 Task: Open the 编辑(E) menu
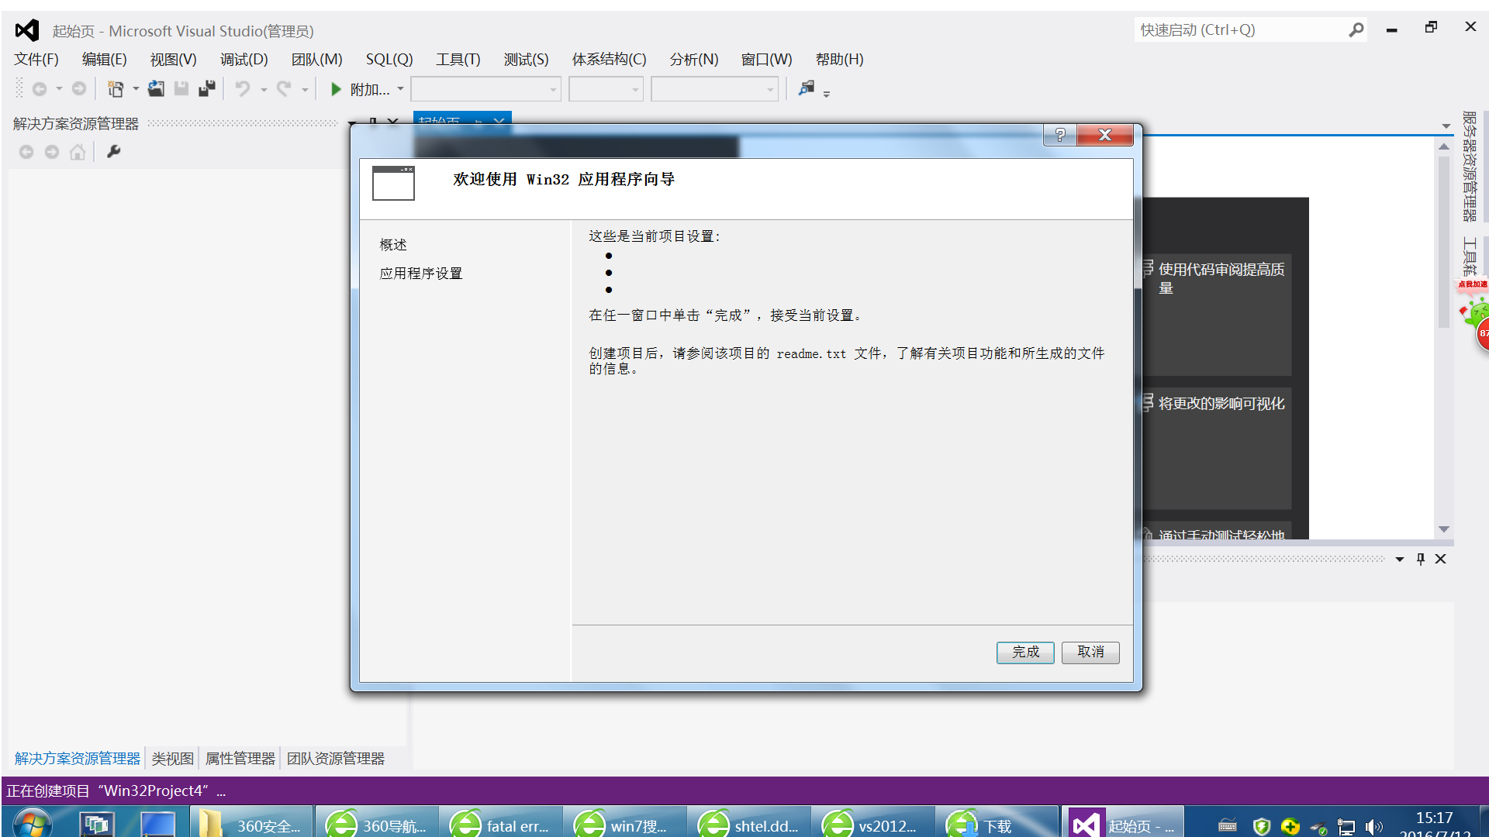point(104,60)
